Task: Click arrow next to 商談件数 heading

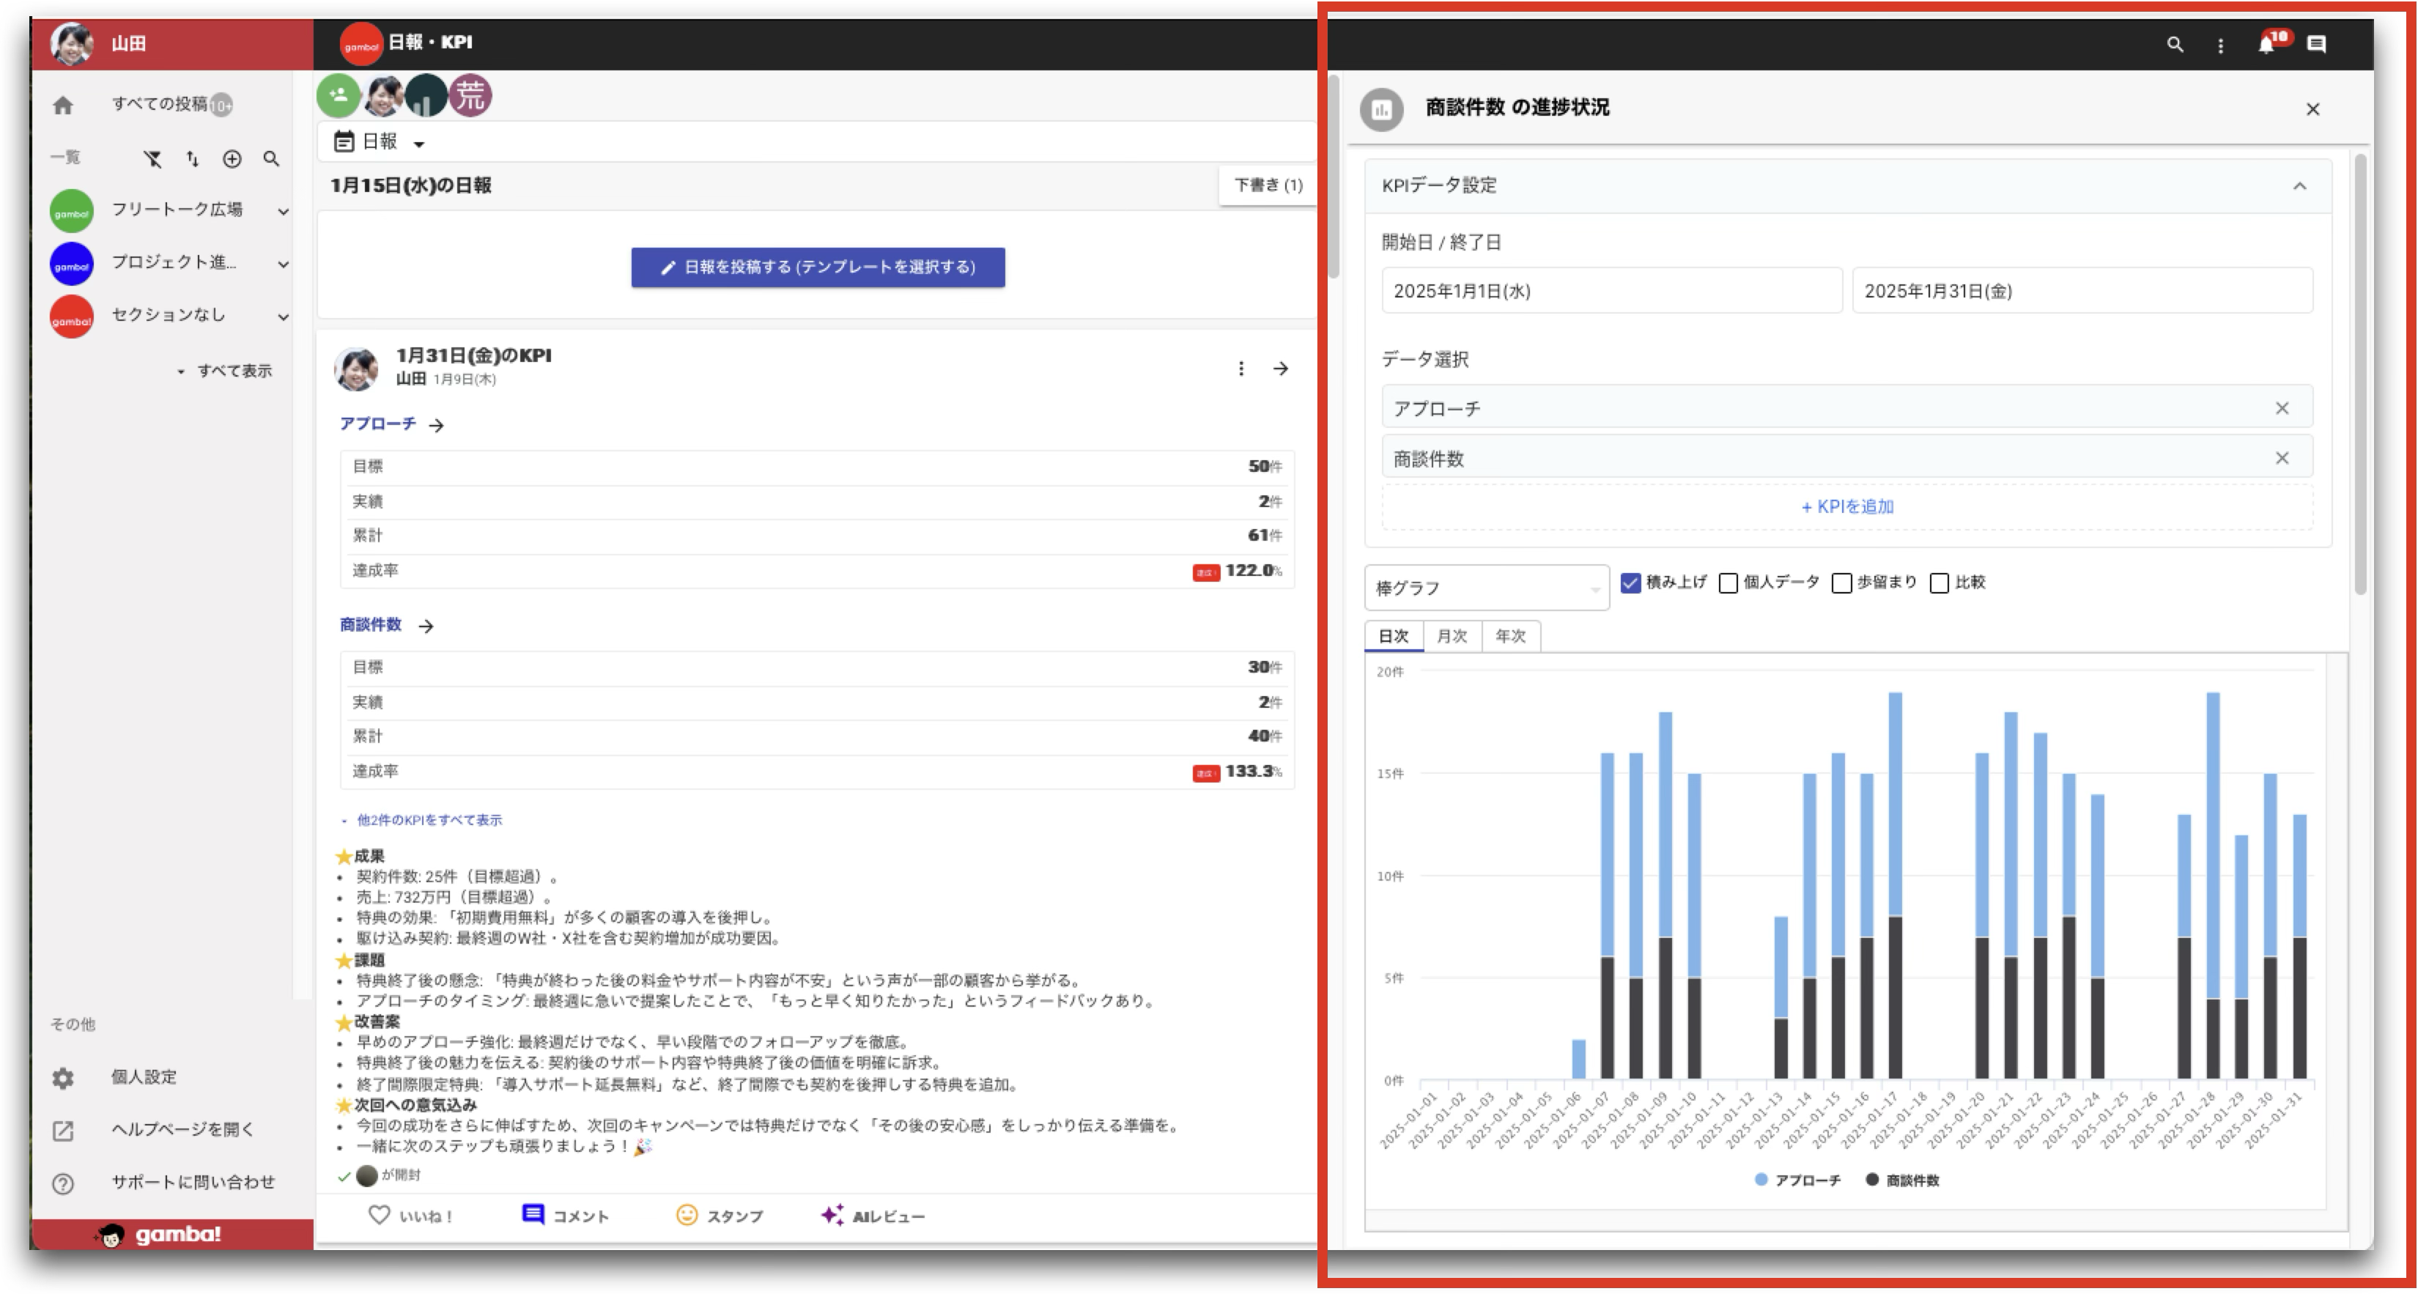Action: click(425, 626)
